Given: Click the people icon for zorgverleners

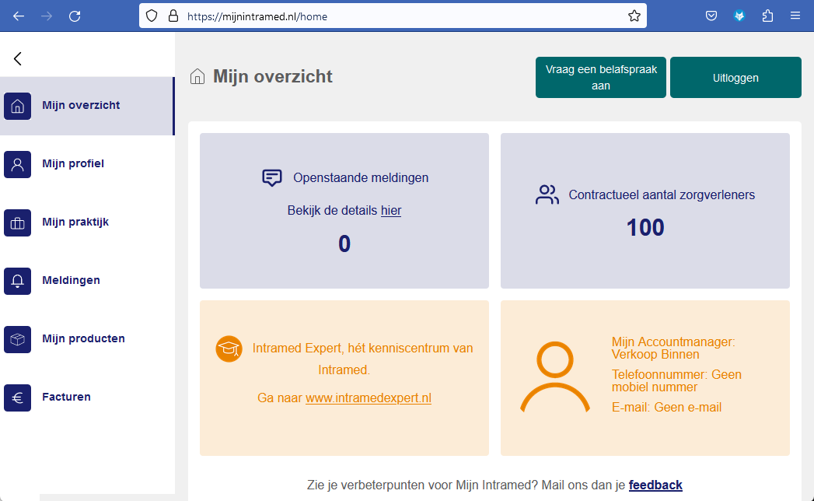Looking at the screenshot, I should (x=547, y=195).
